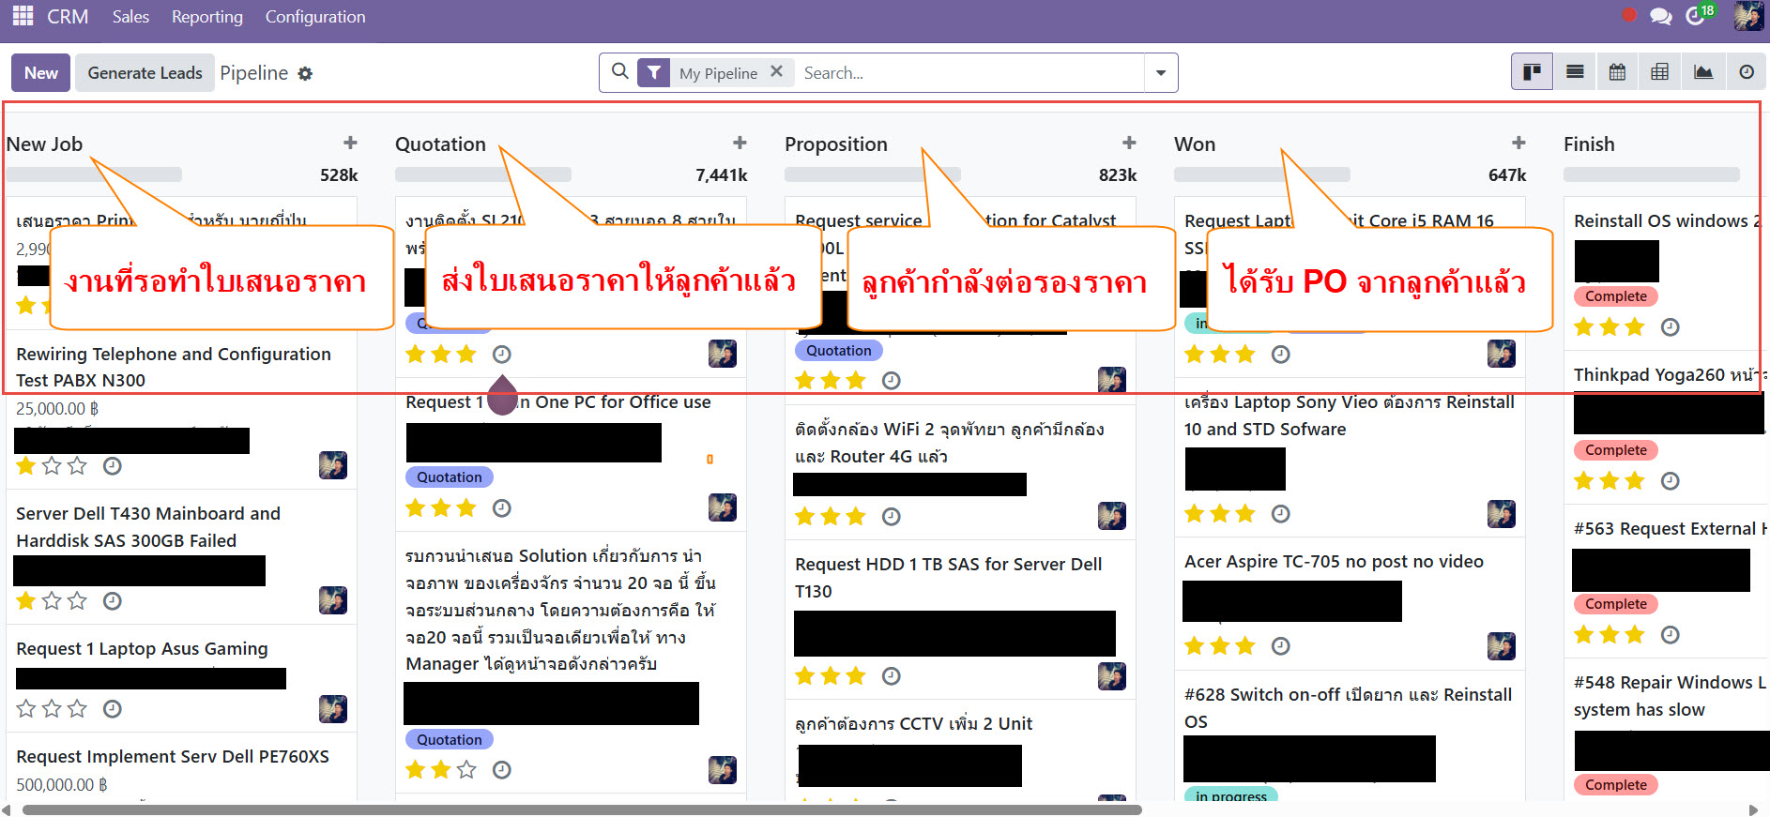Open the Configuration menu
The width and height of the screenshot is (1770, 817).
[315, 17]
